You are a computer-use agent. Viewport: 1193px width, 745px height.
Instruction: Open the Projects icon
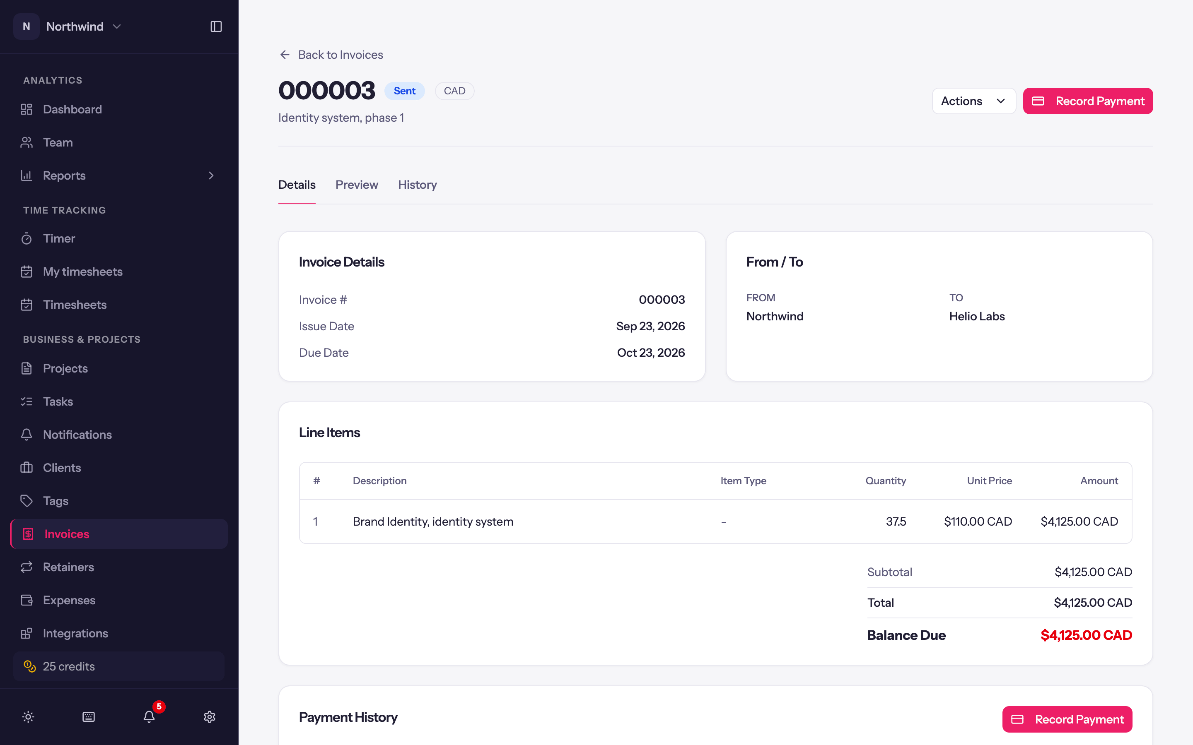point(27,368)
